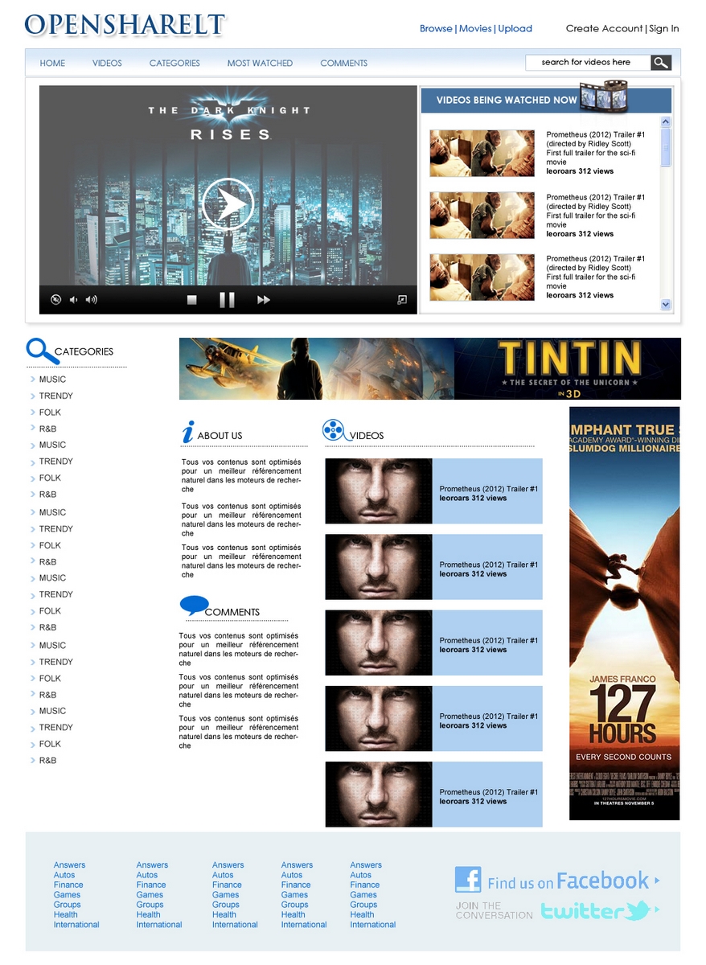The image size is (706, 965).
Task: Select the first R&B category
Action: click(47, 429)
